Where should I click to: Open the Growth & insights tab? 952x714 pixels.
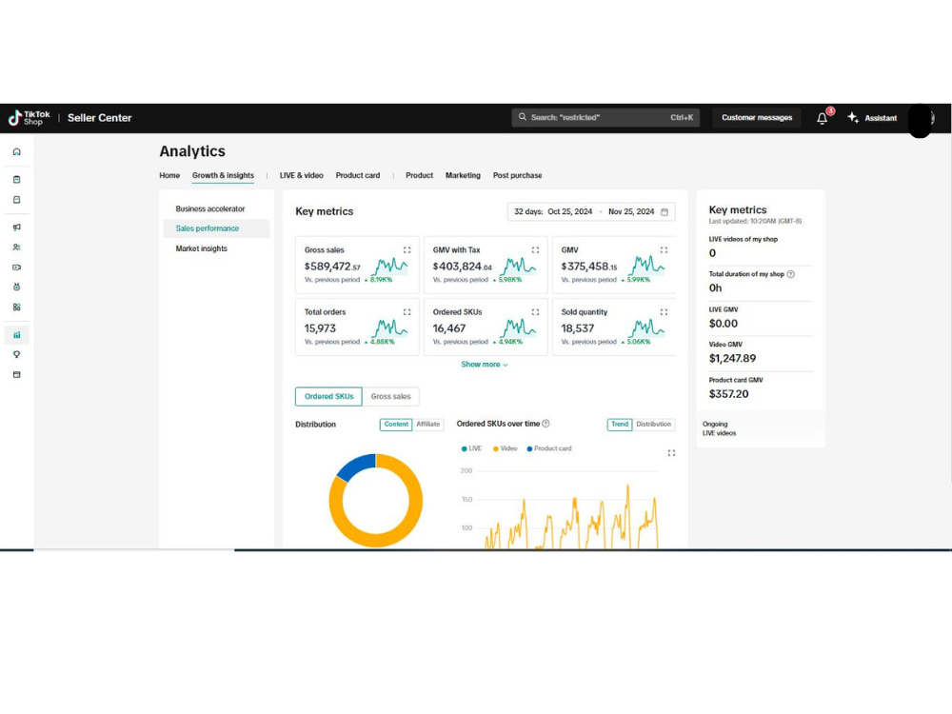point(223,175)
